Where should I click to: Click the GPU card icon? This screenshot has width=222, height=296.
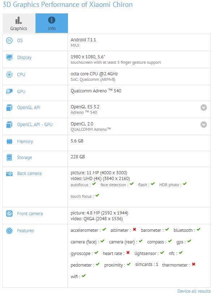9,92
